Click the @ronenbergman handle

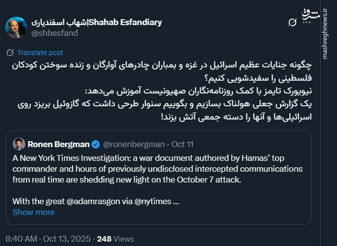pyautogui.click(x=131, y=144)
